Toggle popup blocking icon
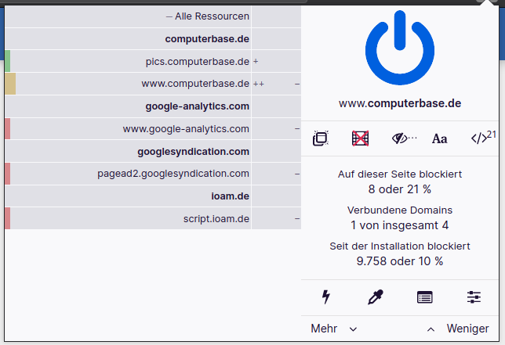Image resolution: width=505 pixels, height=345 pixels. 321,138
